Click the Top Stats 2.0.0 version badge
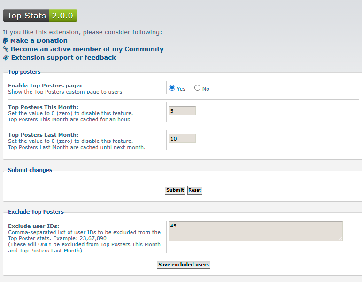 [x=40, y=16]
